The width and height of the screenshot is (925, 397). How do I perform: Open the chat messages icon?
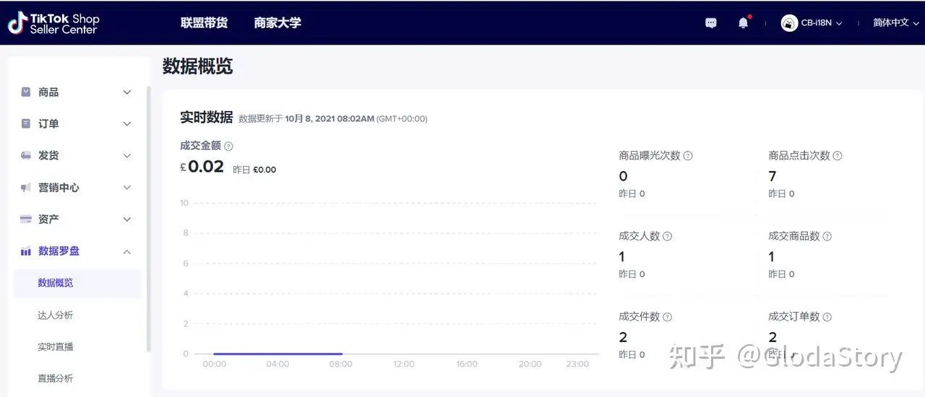[711, 23]
